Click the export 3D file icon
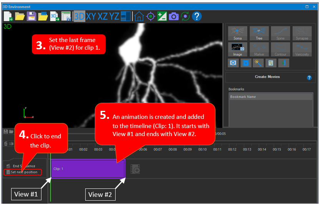The image size is (321, 206). [x=55, y=16]
